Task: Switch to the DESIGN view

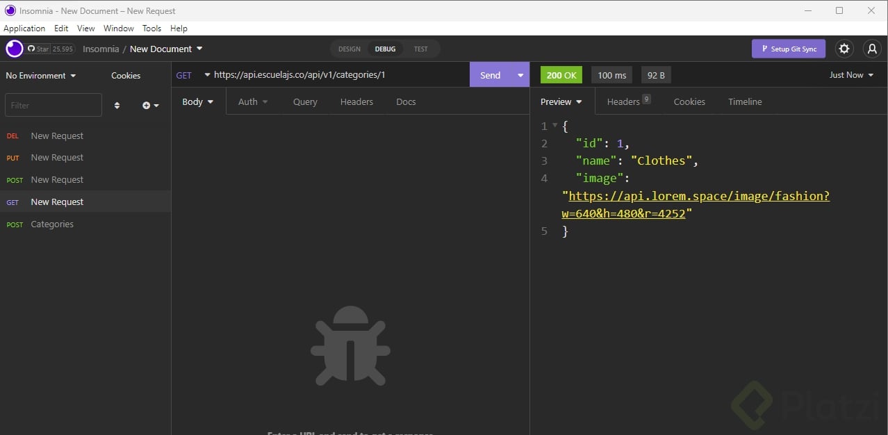Action: 350,49
